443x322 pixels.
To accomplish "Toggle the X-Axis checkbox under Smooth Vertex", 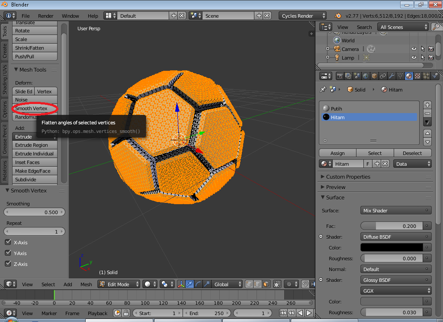I will [7, 242].
